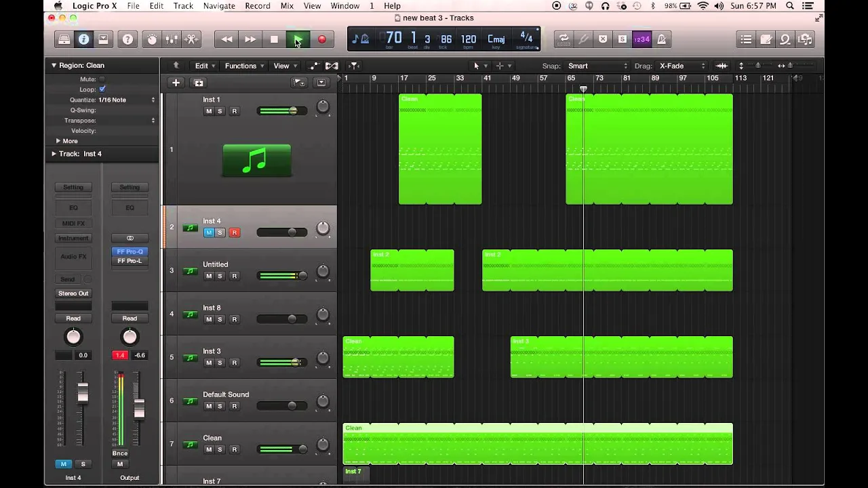Click the green music note instrument icon
Image resolution: width=868 pixels, height=488 pixels.
[x=257, y=161]
